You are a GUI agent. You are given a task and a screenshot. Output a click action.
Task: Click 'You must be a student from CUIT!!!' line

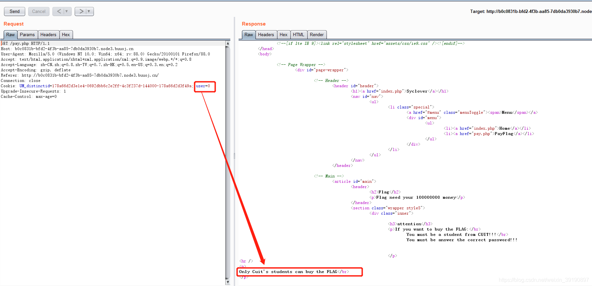(457, 235)
